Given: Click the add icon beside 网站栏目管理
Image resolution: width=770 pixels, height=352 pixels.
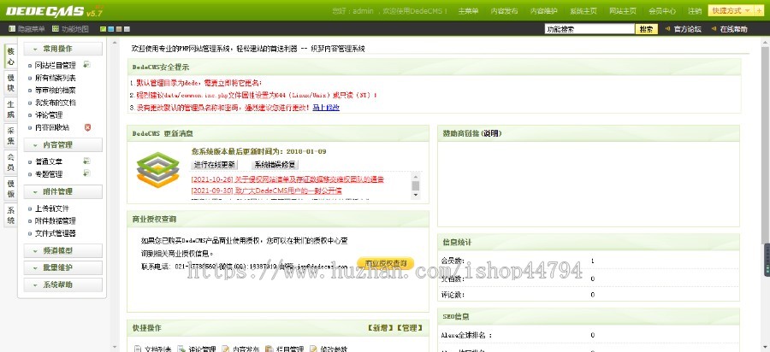Looking at the screenshot, I should pyautogui.click(x=86, y=64).
